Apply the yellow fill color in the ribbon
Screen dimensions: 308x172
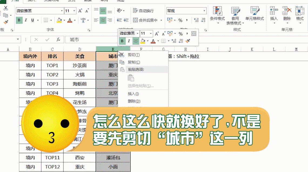click(59, 20)
